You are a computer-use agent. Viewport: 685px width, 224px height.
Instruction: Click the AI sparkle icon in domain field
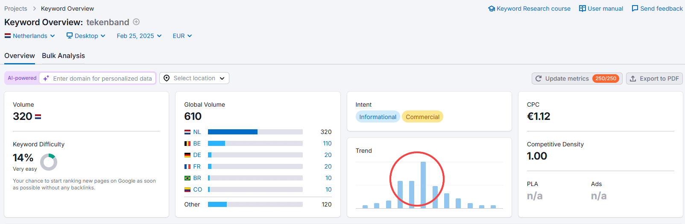pyautogui.click(x=46, y=79)
